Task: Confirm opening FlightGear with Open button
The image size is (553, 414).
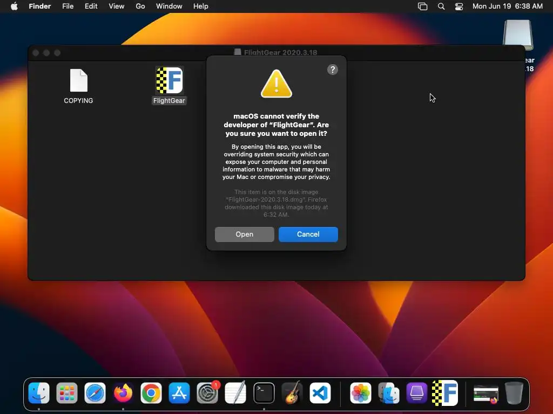Action: coord(244,234)
